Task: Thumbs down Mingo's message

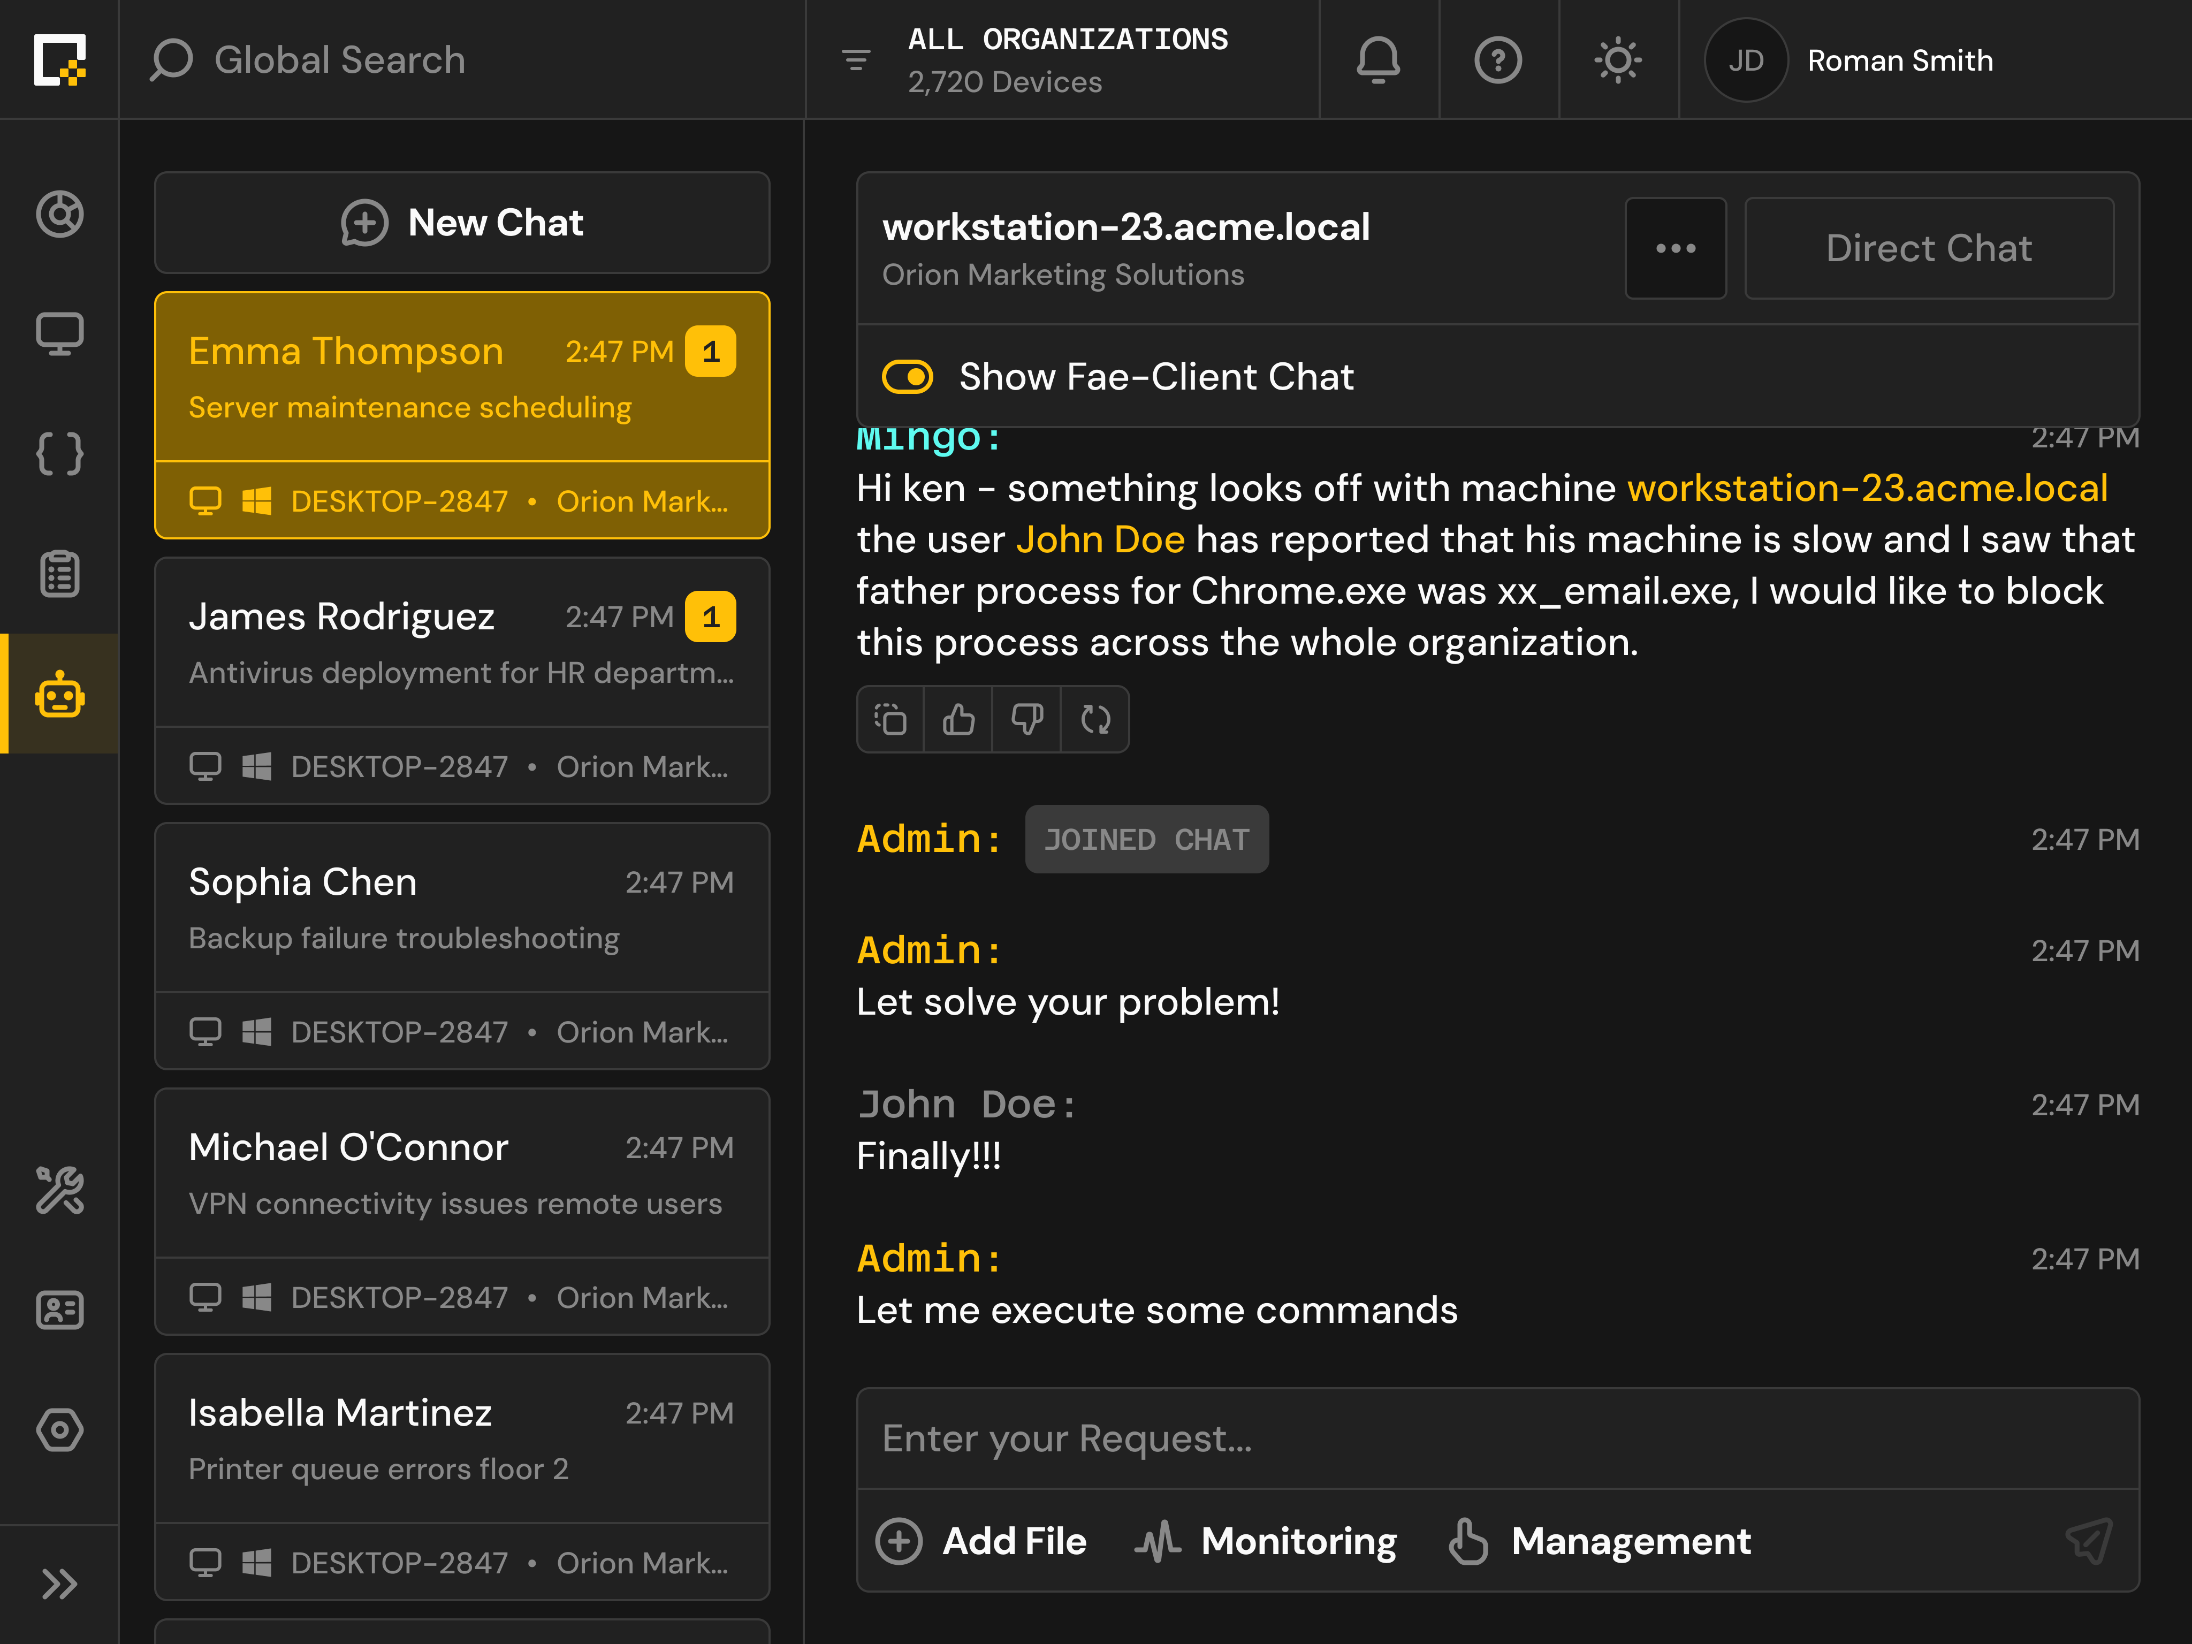Action: [x=1026, y=718]
